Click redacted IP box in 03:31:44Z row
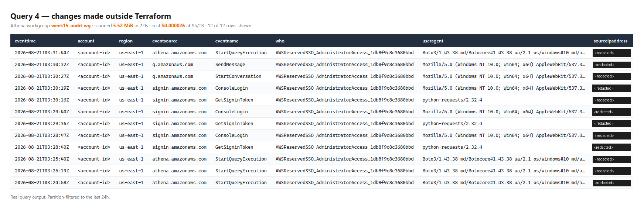Image resolution: width=644 pixels, height=210 pixels. coord(611,53)
